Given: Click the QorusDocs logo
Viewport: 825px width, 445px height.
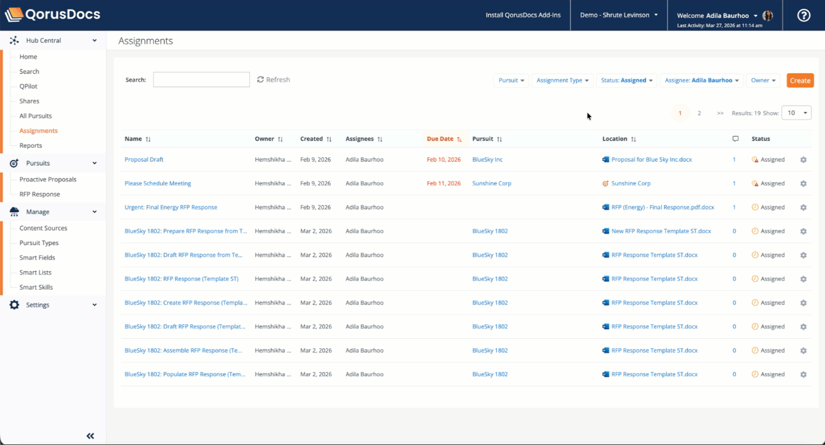Looking at the screenshot, I should tap(52, 15).
